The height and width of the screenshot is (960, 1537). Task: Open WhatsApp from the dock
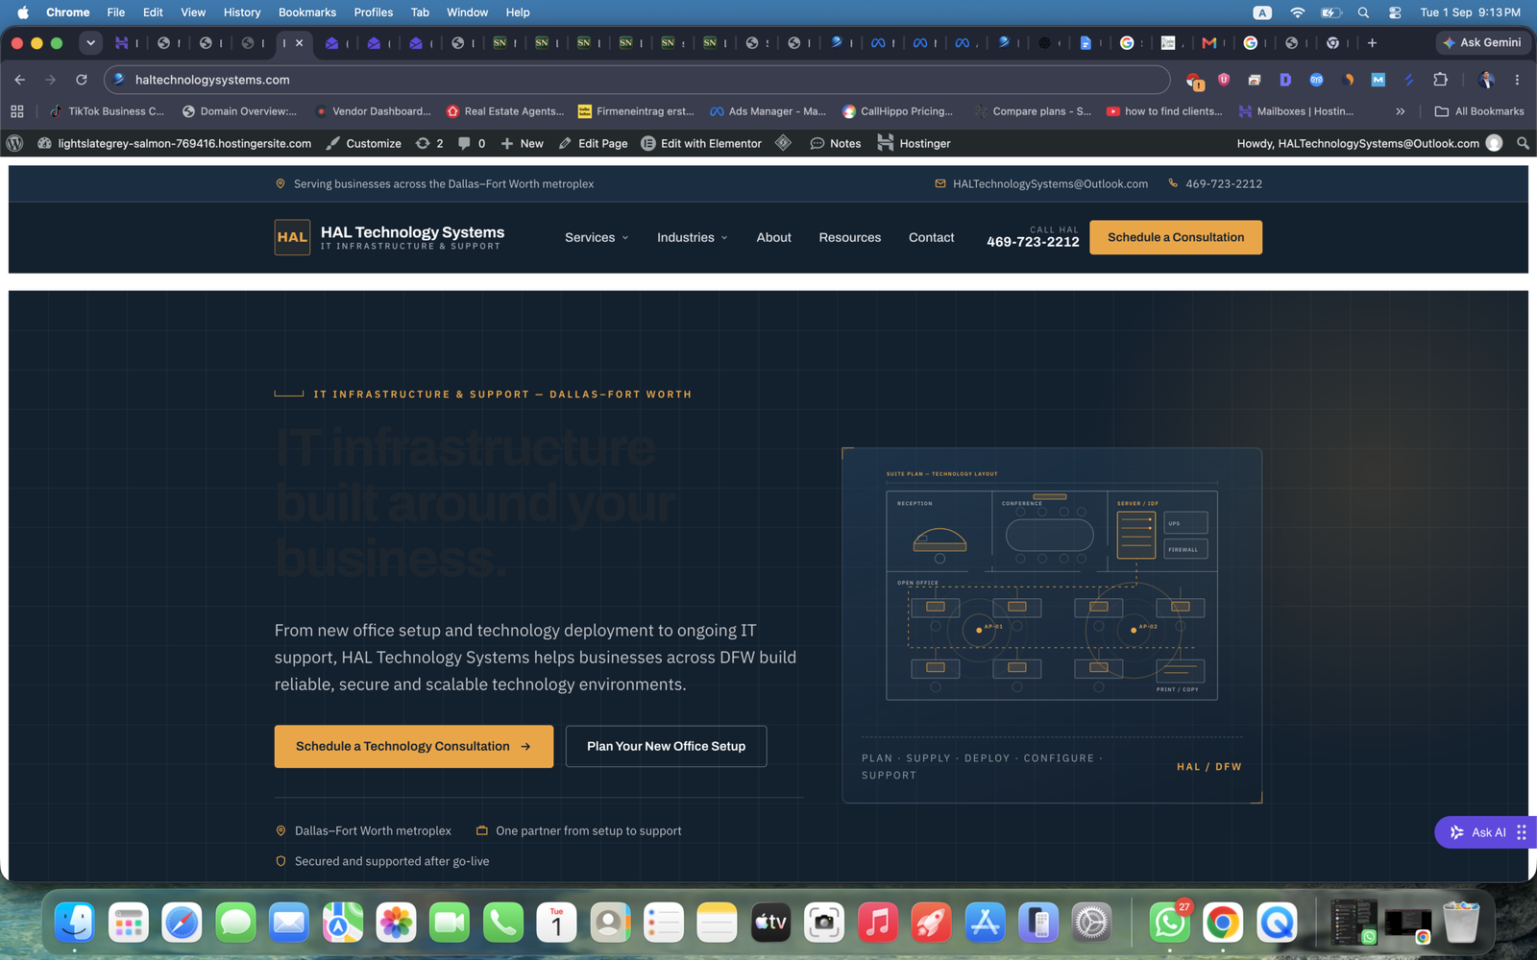click(1169, 923)
